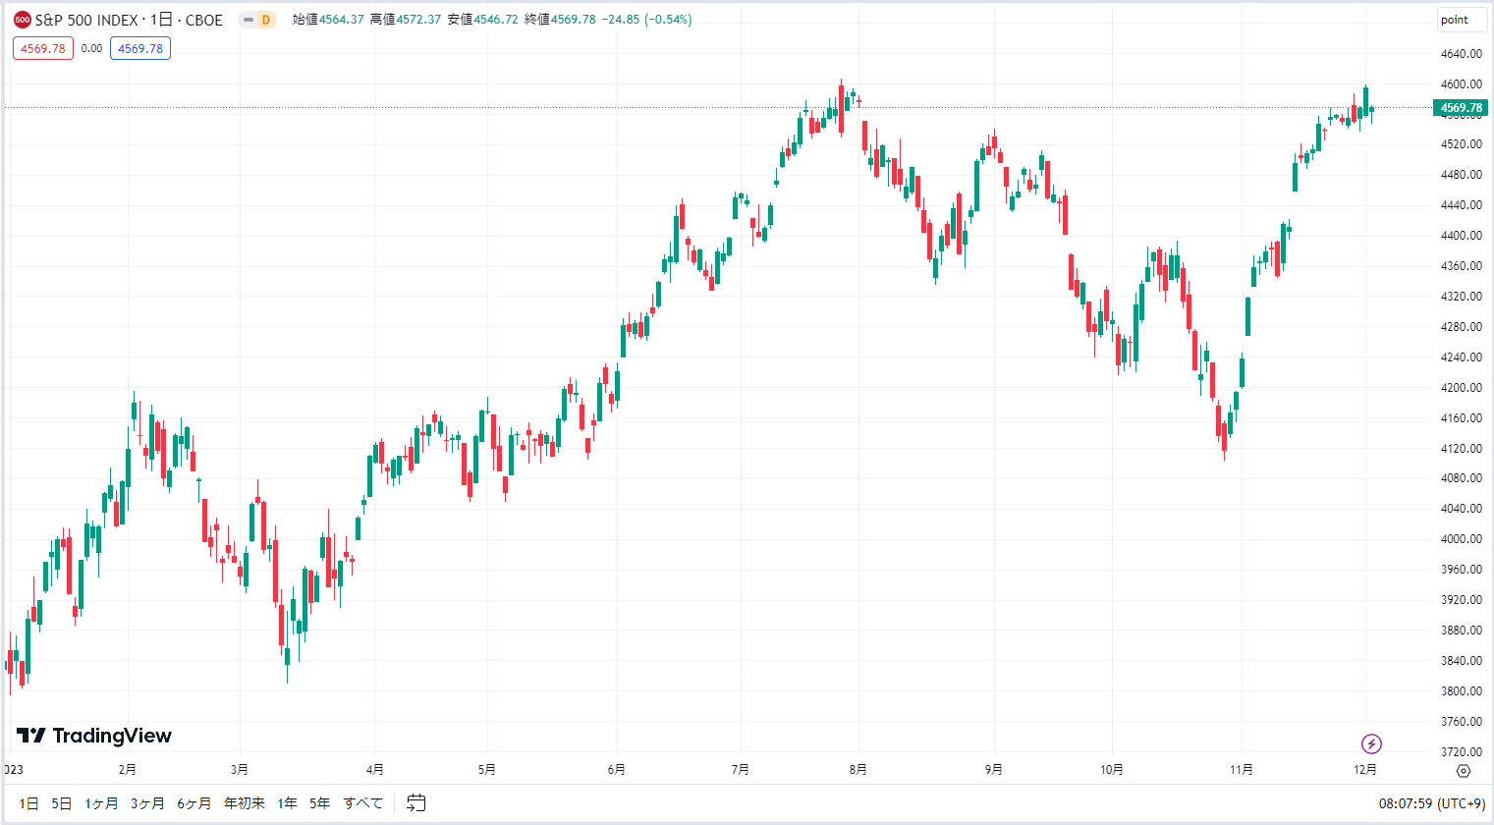Click the red sell price 4569.78 button
Image resolution: width=1494 pixels, height=825 pixels.
point(43,48)
